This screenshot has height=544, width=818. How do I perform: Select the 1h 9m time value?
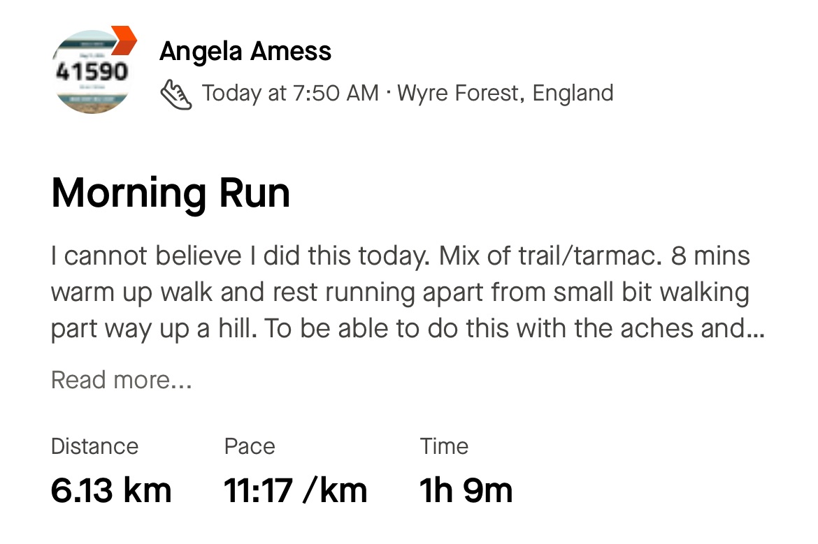click(x=466, y=490)
